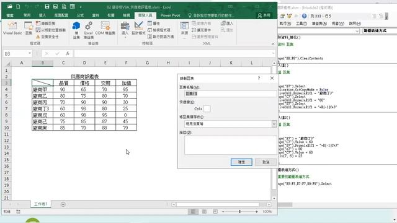Expand the Store macro in dropdown
This screenshot has height=223, width=397.
pos(274,124)
